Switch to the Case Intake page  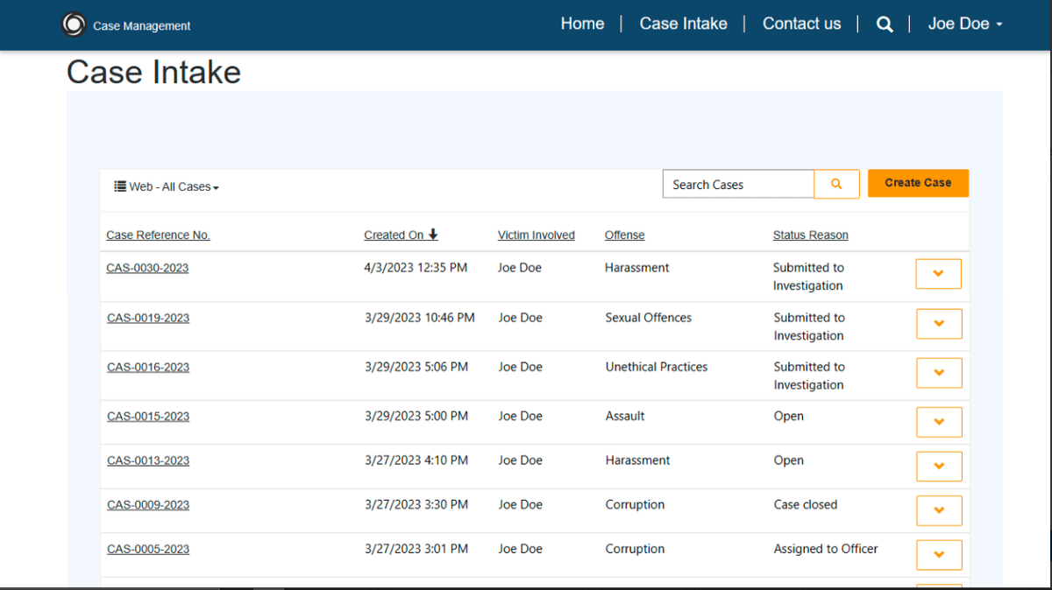click(683, 24)
